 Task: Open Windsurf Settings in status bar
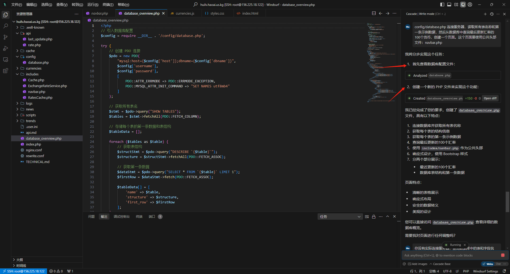485,271
